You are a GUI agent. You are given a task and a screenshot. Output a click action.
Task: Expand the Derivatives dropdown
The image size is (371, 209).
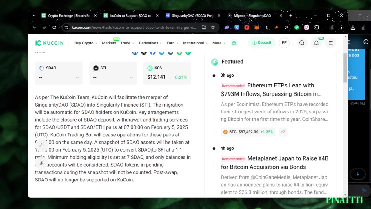[150, 43]
